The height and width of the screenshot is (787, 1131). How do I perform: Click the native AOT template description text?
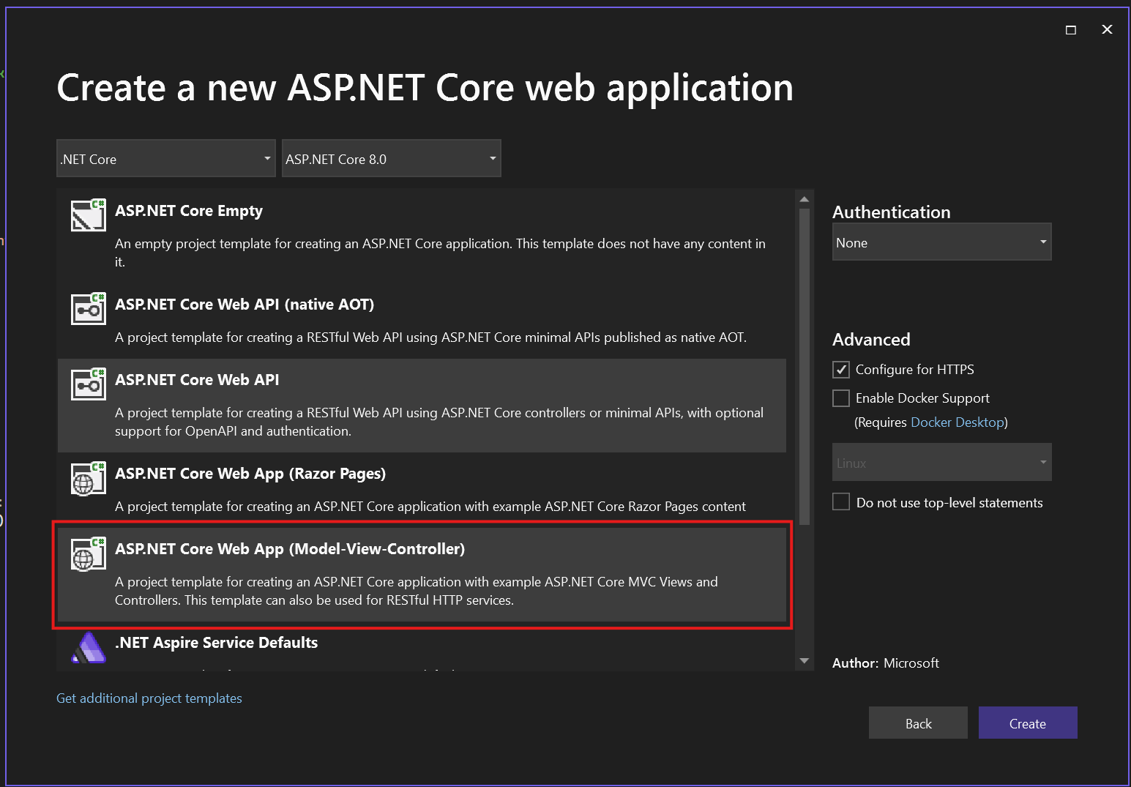[x=430, y=337]
